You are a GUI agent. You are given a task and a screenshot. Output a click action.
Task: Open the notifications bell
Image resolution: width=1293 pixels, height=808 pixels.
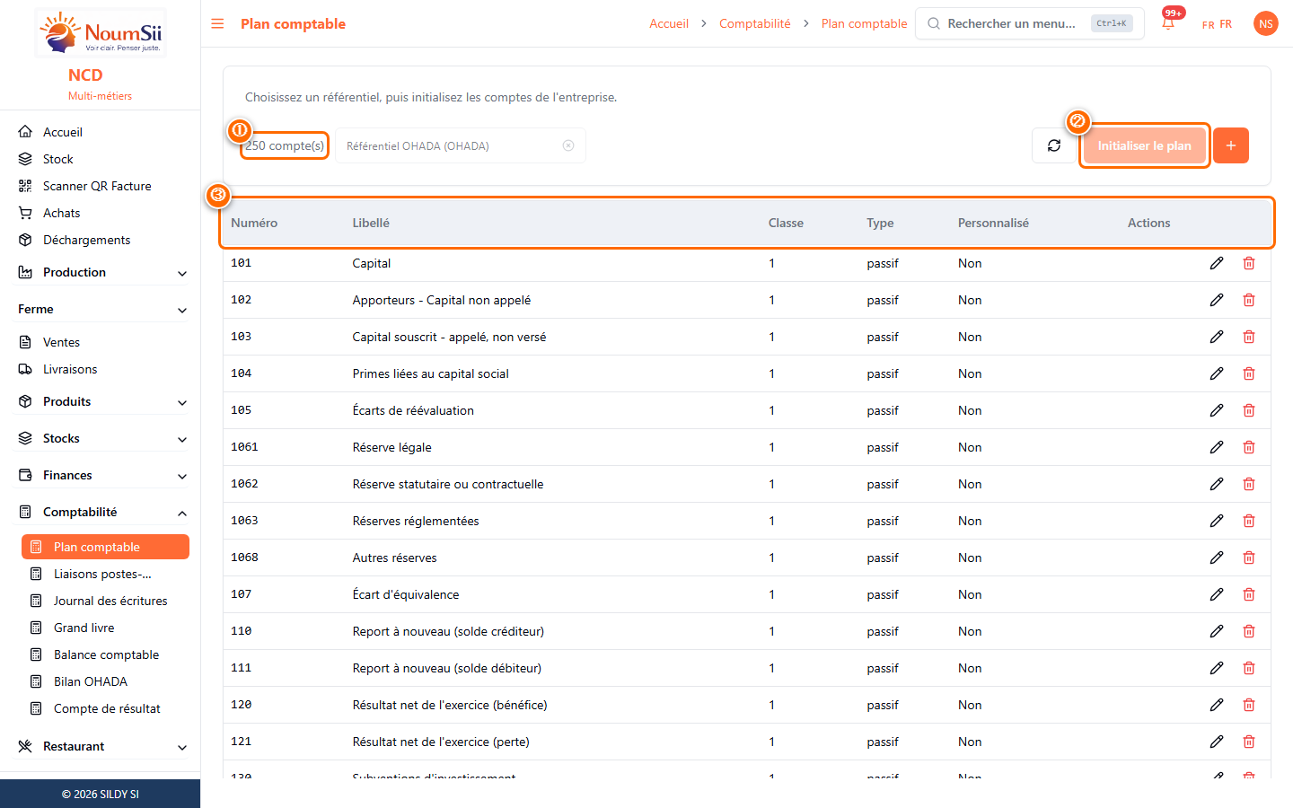[x=1168, y=23]
